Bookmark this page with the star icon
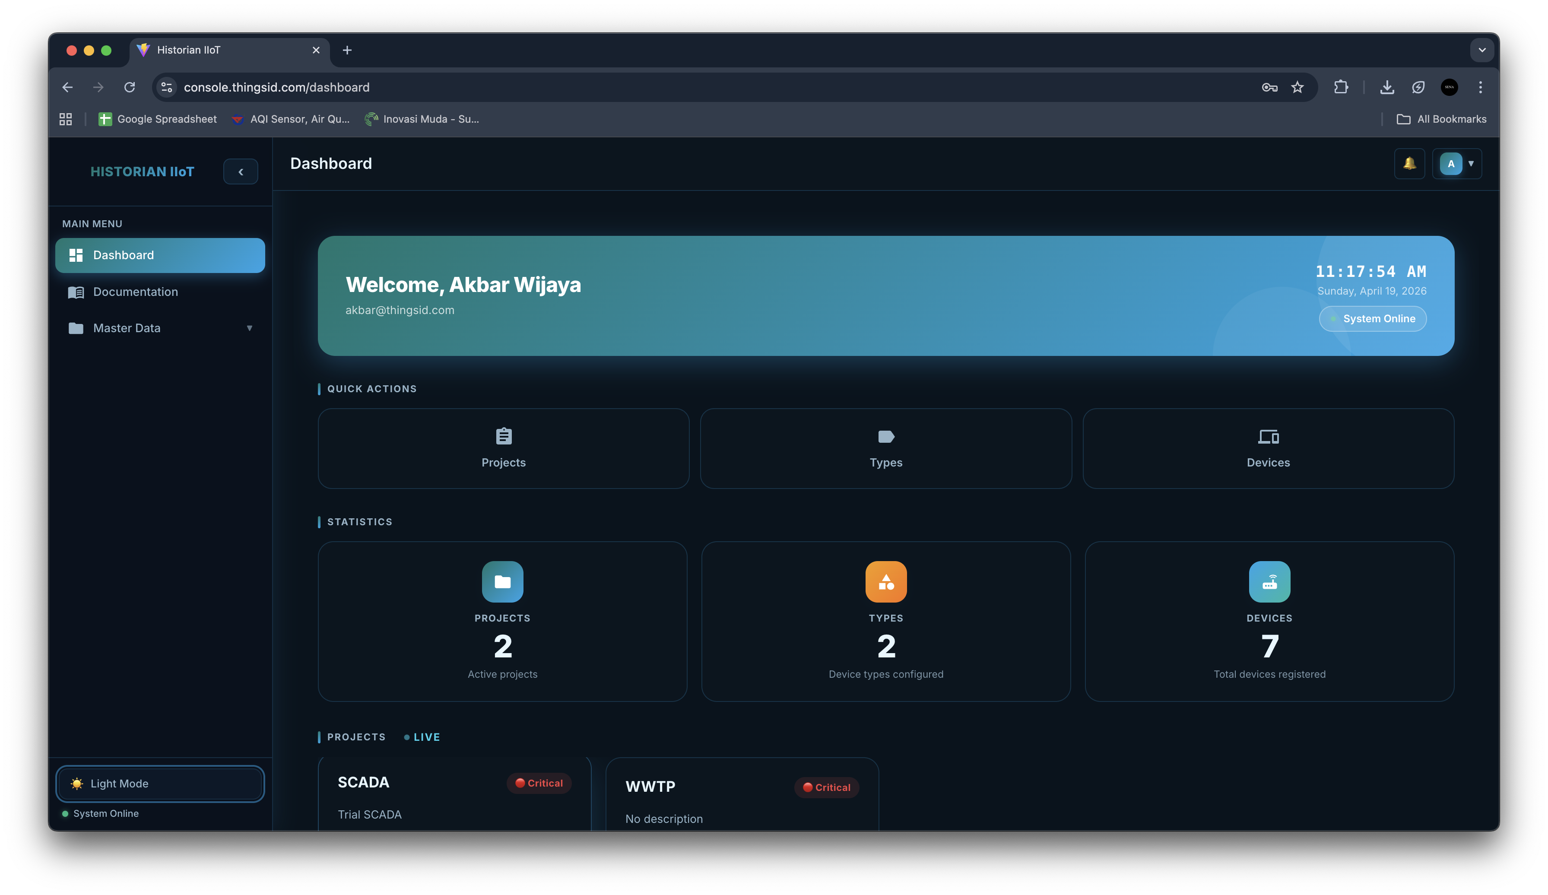 click(x=1297, y=87)
